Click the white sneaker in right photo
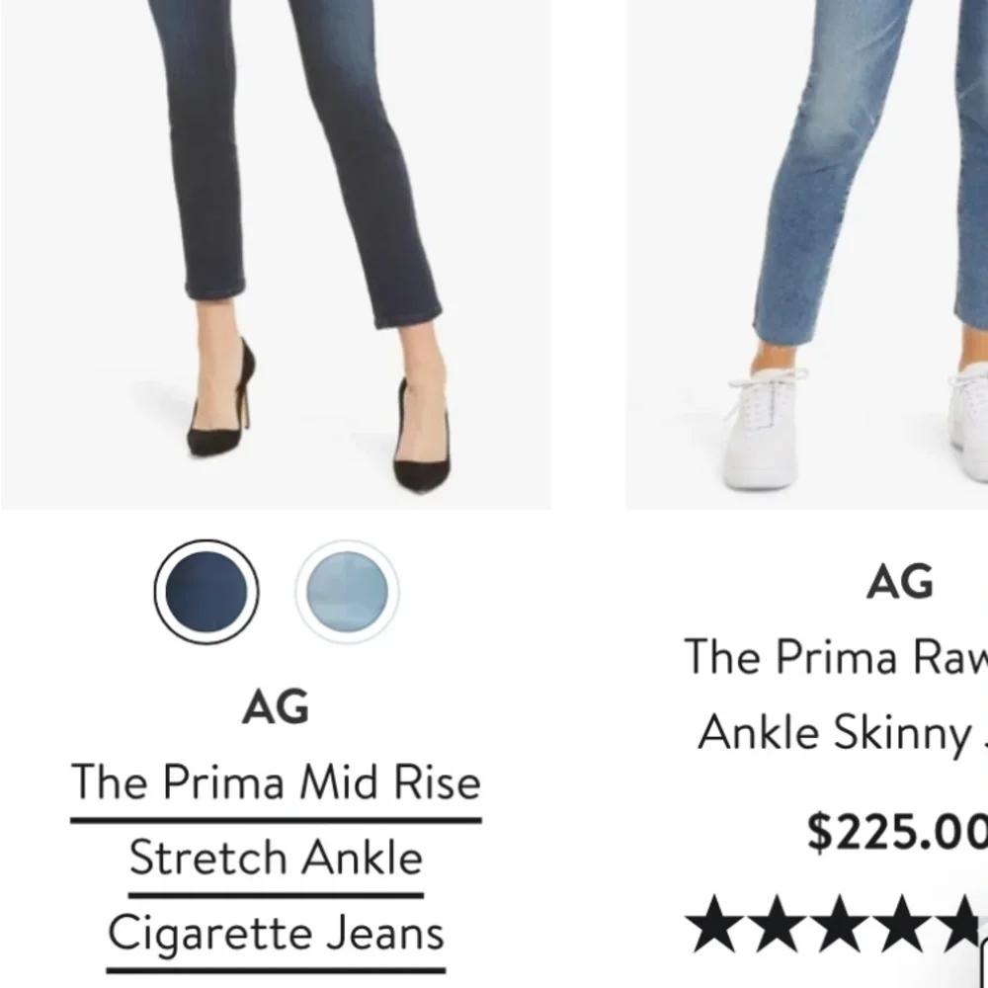This screenshot has height=988, width=988. 765,429
